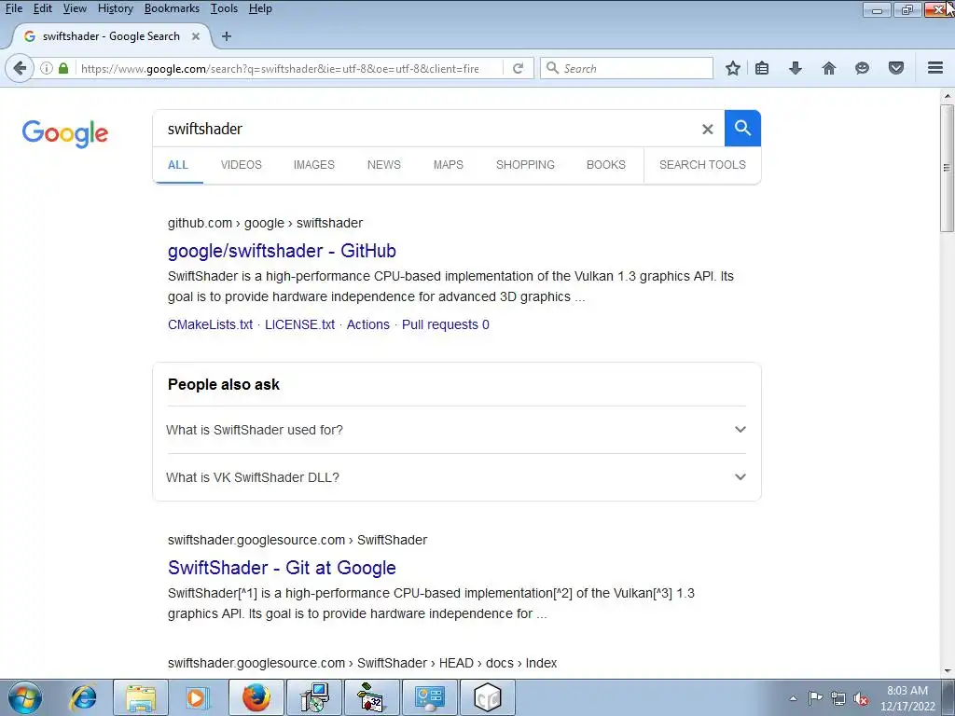Image resolution: width=955 pixels, height=716 pixels.
Task: Go to Firefox home page icon
Action: pos(829,68)
